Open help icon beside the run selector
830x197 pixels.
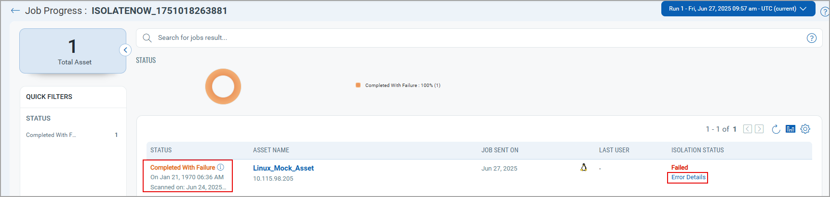(825, 11)
